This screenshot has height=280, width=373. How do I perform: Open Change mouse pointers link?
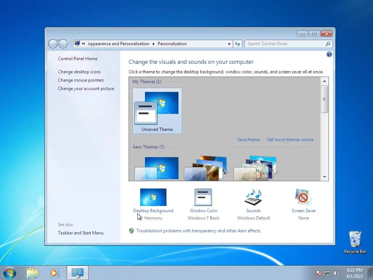pyautogui.click(x=81, y=80)
